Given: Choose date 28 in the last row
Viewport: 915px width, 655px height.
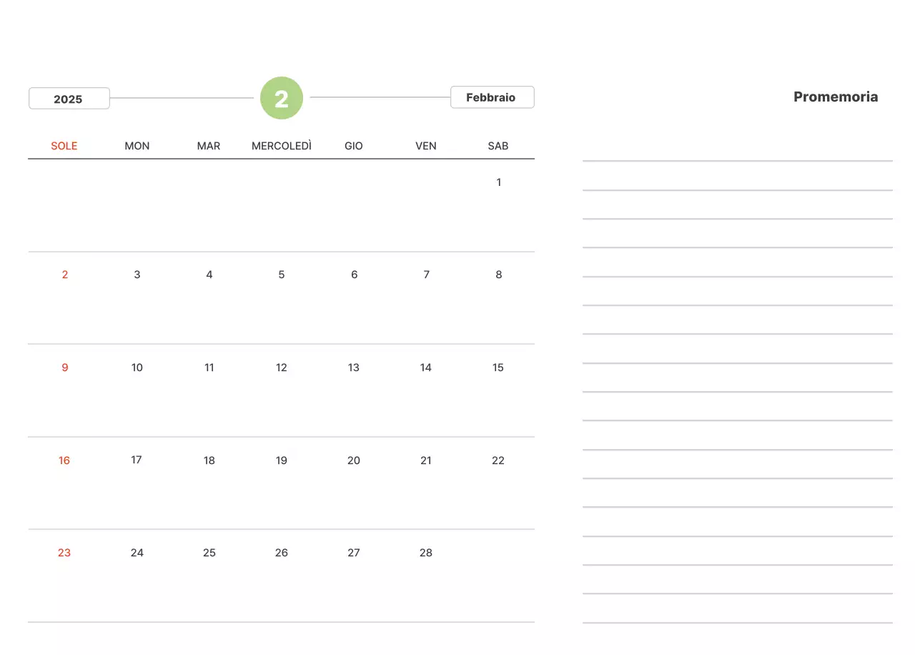Looking at the screenshot, I should (x=426, y=553).
